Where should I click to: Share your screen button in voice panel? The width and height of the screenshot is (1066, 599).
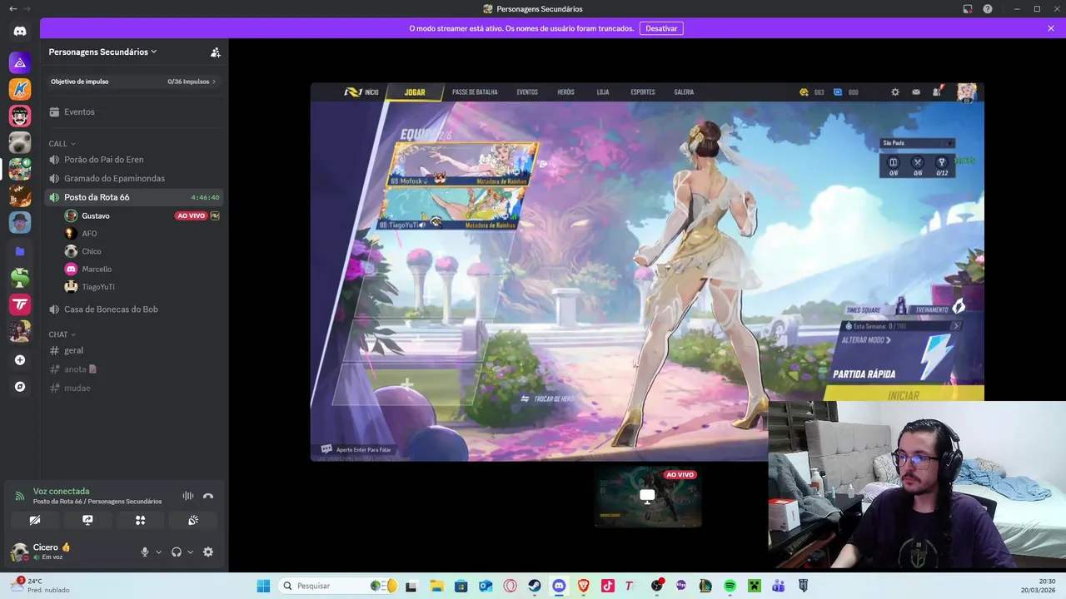pyautogui.click(x=87, y=520)
